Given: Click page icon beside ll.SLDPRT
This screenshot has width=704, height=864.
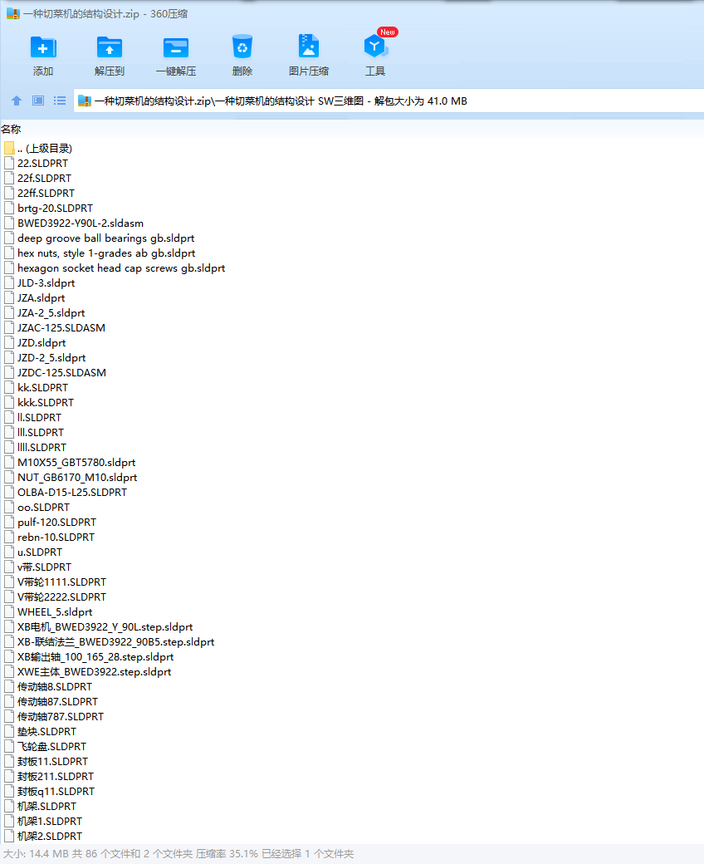Looking at the screenshot, I should tap(9, 417).
